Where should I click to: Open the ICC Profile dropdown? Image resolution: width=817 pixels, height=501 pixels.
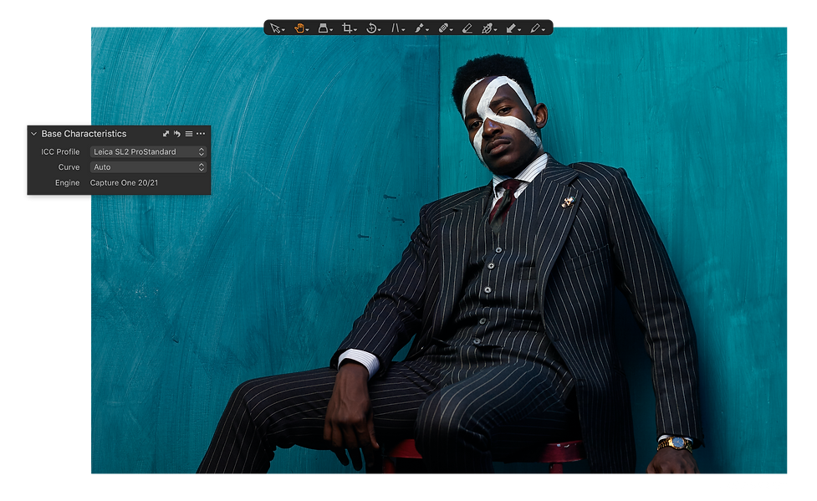pyautogui.click(x=149, y=151)
